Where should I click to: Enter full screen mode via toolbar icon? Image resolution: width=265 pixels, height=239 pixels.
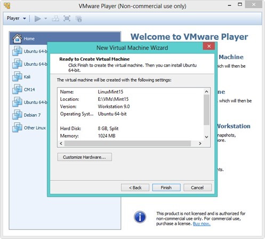click(x=67, y=19)
